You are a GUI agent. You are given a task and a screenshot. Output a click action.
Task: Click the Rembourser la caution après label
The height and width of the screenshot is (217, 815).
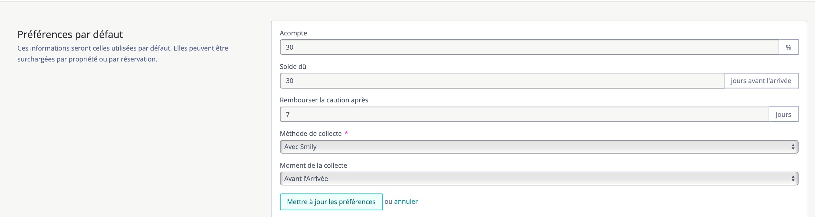tap(324, 100)
